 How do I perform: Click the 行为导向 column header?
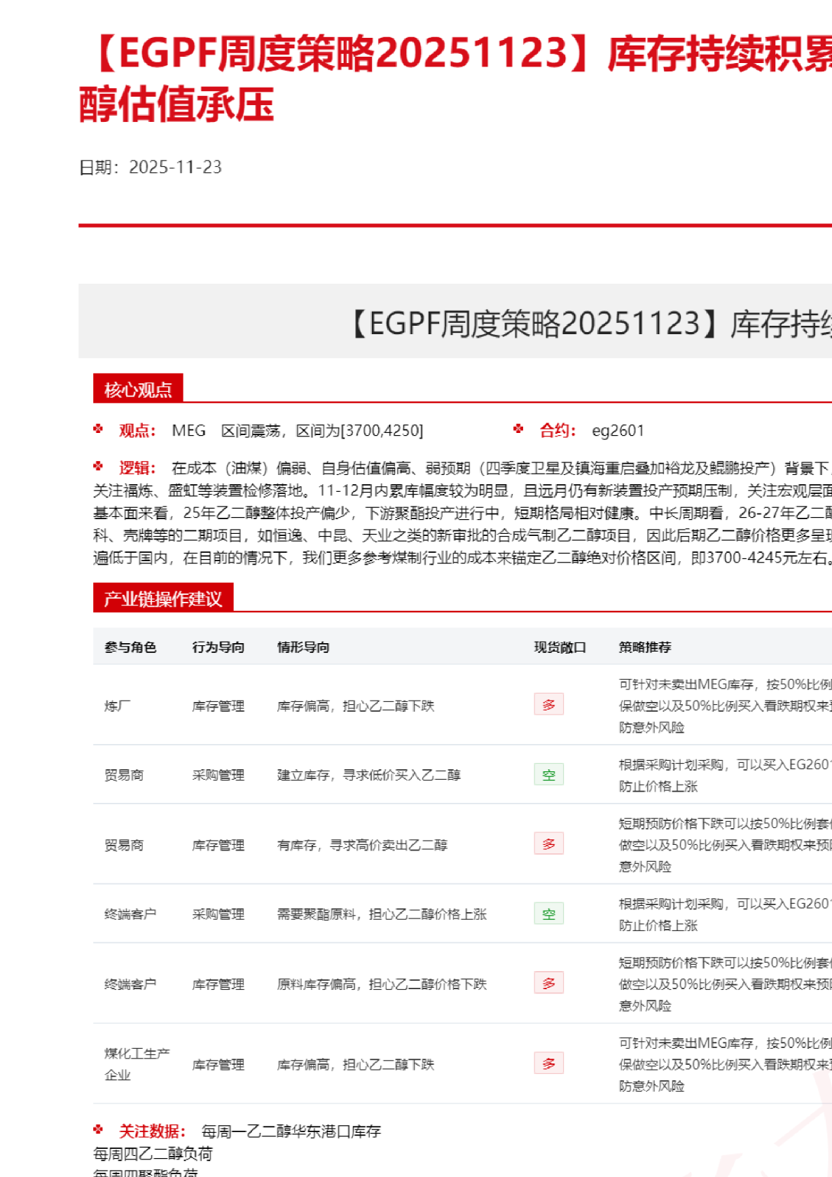219,647
